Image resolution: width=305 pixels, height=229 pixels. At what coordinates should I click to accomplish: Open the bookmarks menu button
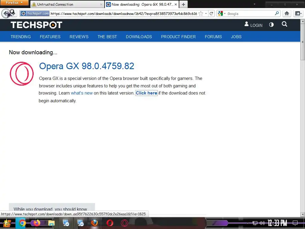(x=298, y=13)
